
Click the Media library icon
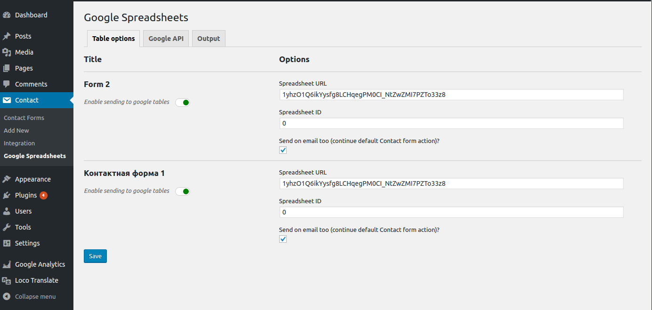7,52
